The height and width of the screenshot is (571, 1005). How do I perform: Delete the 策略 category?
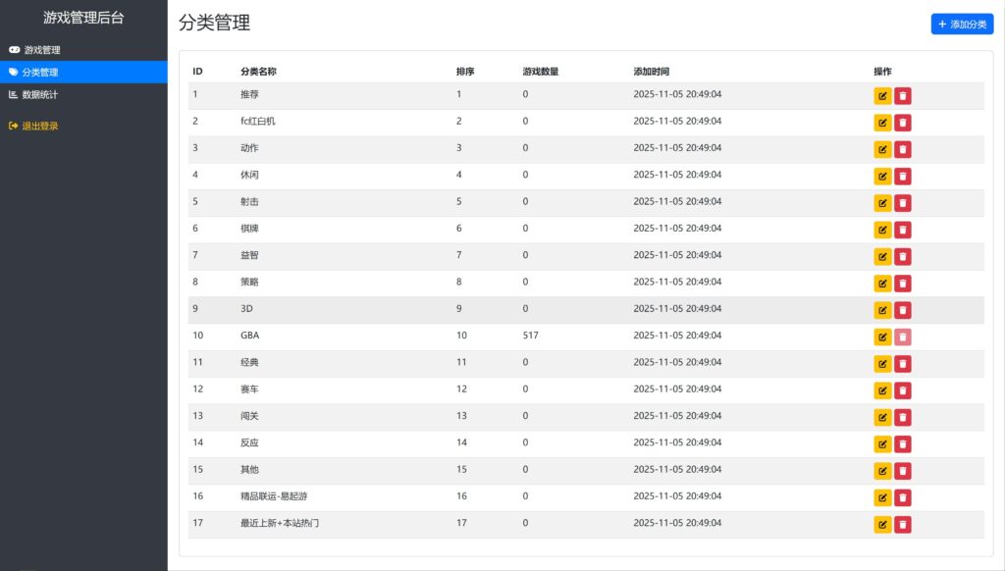point(902,282)
